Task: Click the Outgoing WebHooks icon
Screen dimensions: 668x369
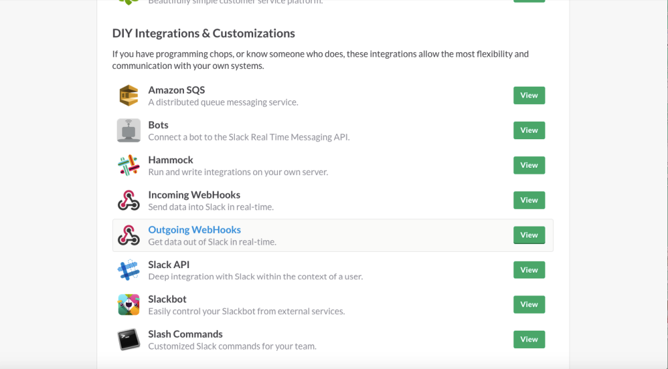Action: [x=129, y=235]
